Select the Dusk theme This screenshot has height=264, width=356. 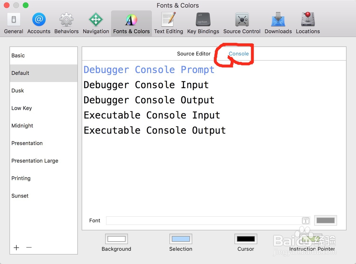coord(43,91)
